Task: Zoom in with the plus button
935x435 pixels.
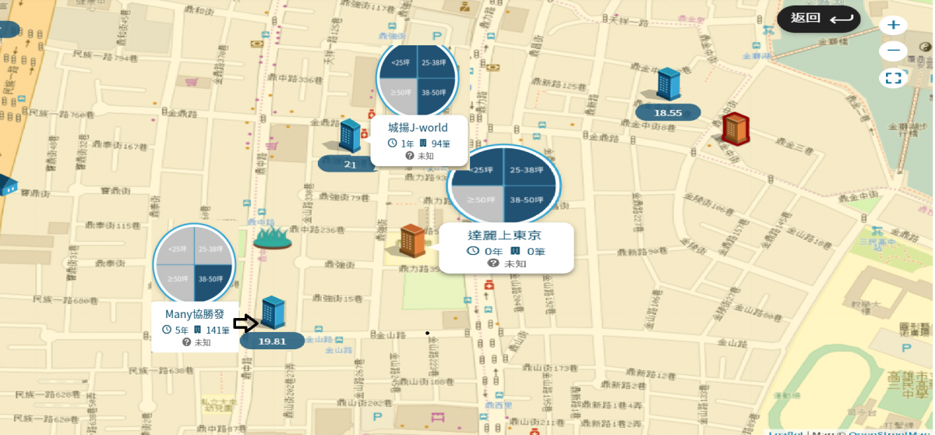Action: click(893, 25)
